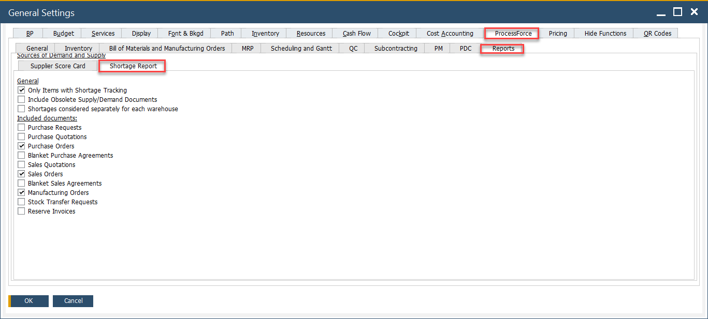This screenshot has width=708, height=319.
Task: Untick Manufacturing Orders checkbox
Action: 21,193
